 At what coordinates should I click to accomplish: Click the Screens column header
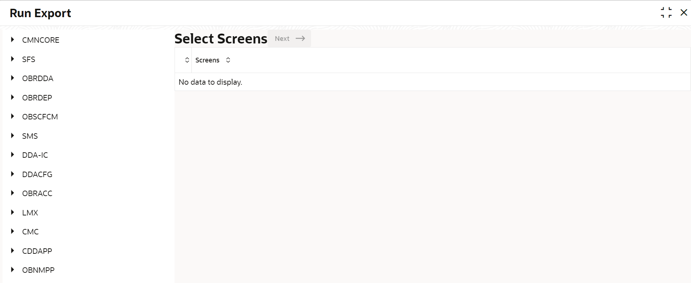click(207, 60)
